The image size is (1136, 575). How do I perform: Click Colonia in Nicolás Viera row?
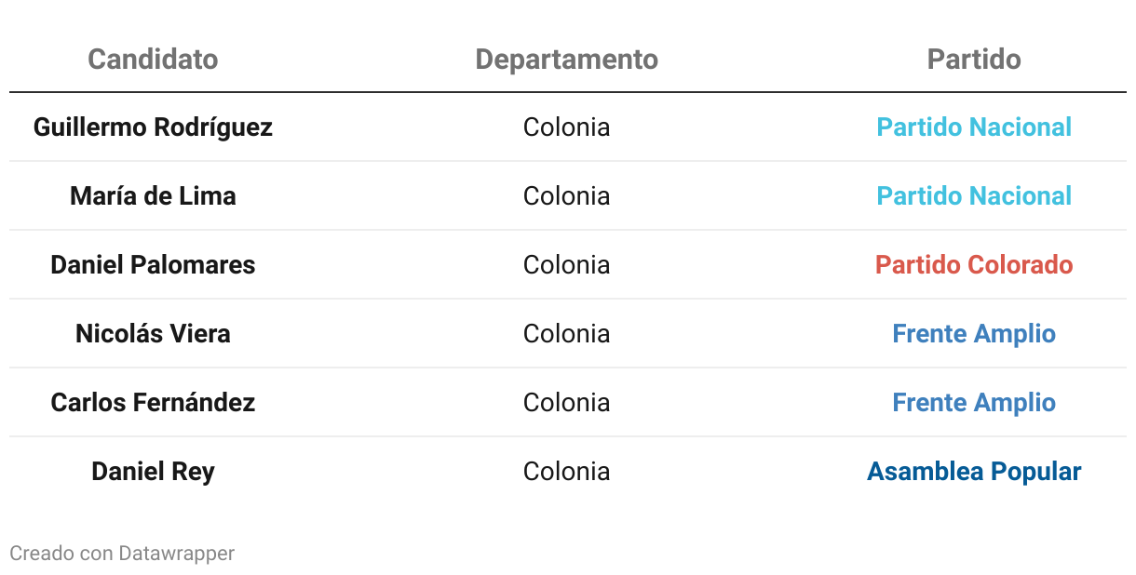566,334
